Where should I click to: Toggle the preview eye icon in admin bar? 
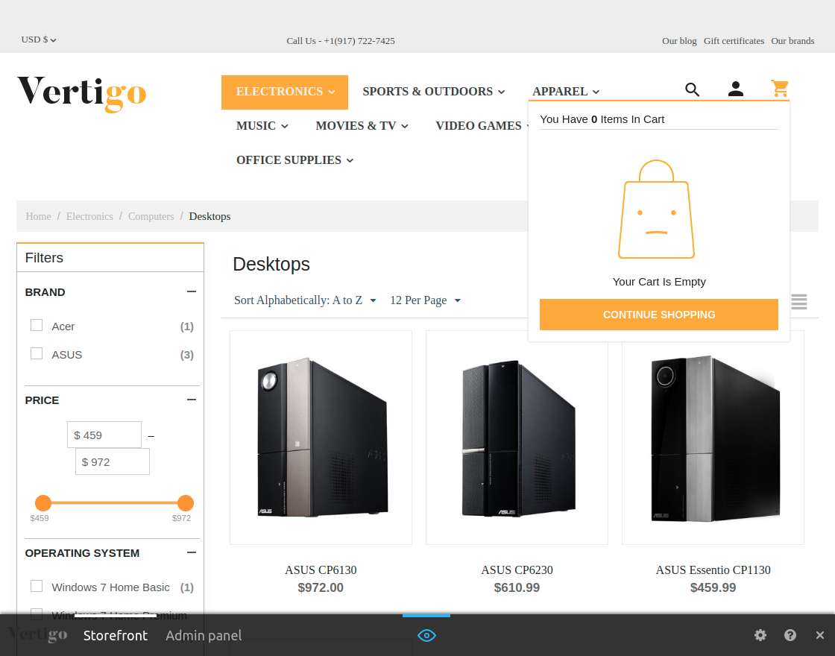(x=426, y=635)
